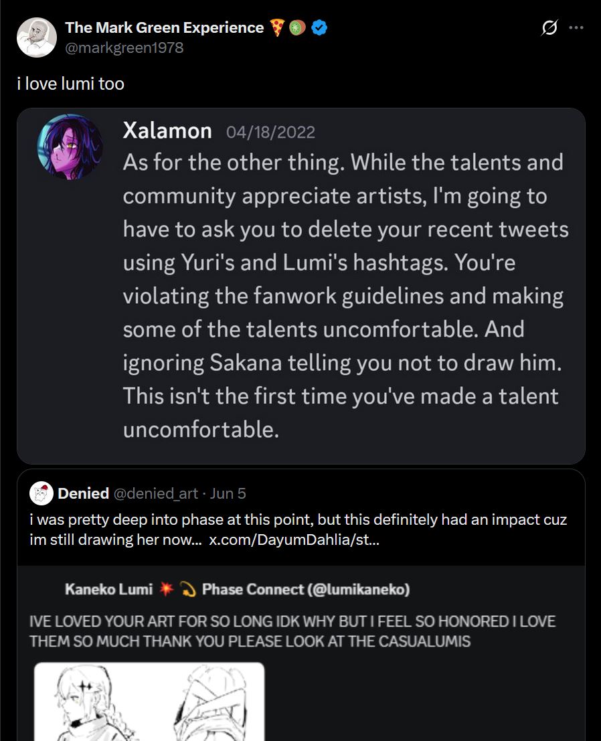
Task: Click the Kaneko Lumi Phase Connect name
Action: [237, 590]
